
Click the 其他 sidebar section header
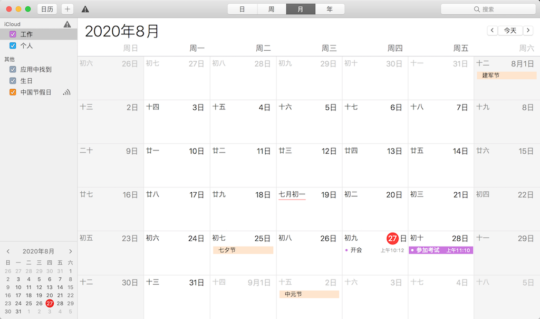coord(9,59)
